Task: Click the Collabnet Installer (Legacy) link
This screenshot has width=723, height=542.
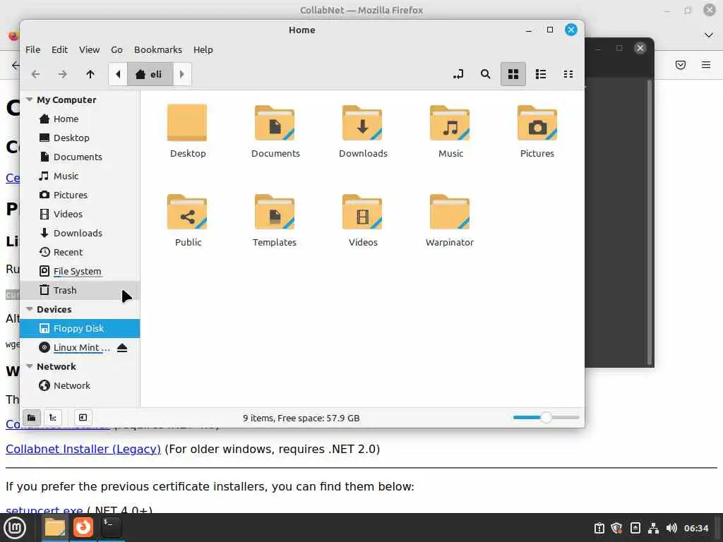Action: tap(83, 449)
